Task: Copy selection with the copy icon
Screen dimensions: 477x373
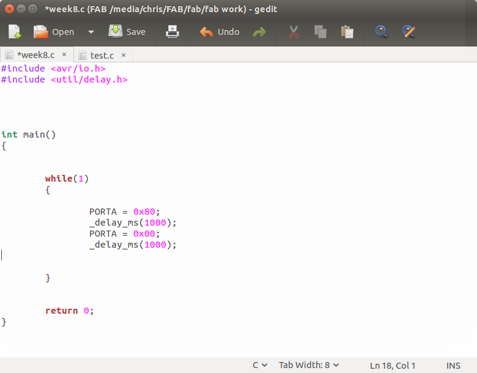Action: click(x=320, y=32)
